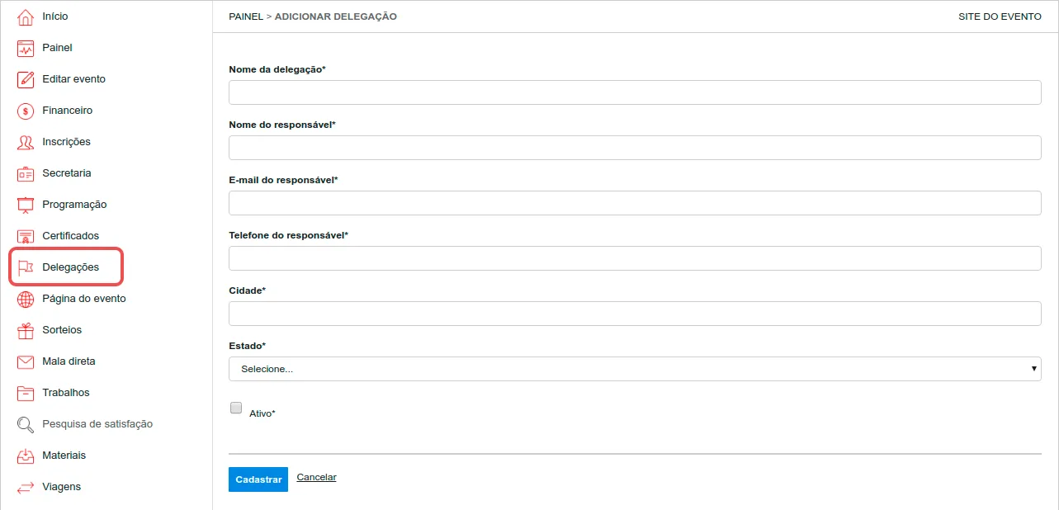Select the Financeiro dollar coin icon
1059x510 pixels.
pos(26,111)
